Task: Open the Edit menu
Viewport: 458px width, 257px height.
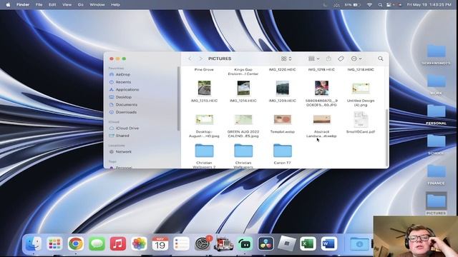Action: click(x=52, y=5)
